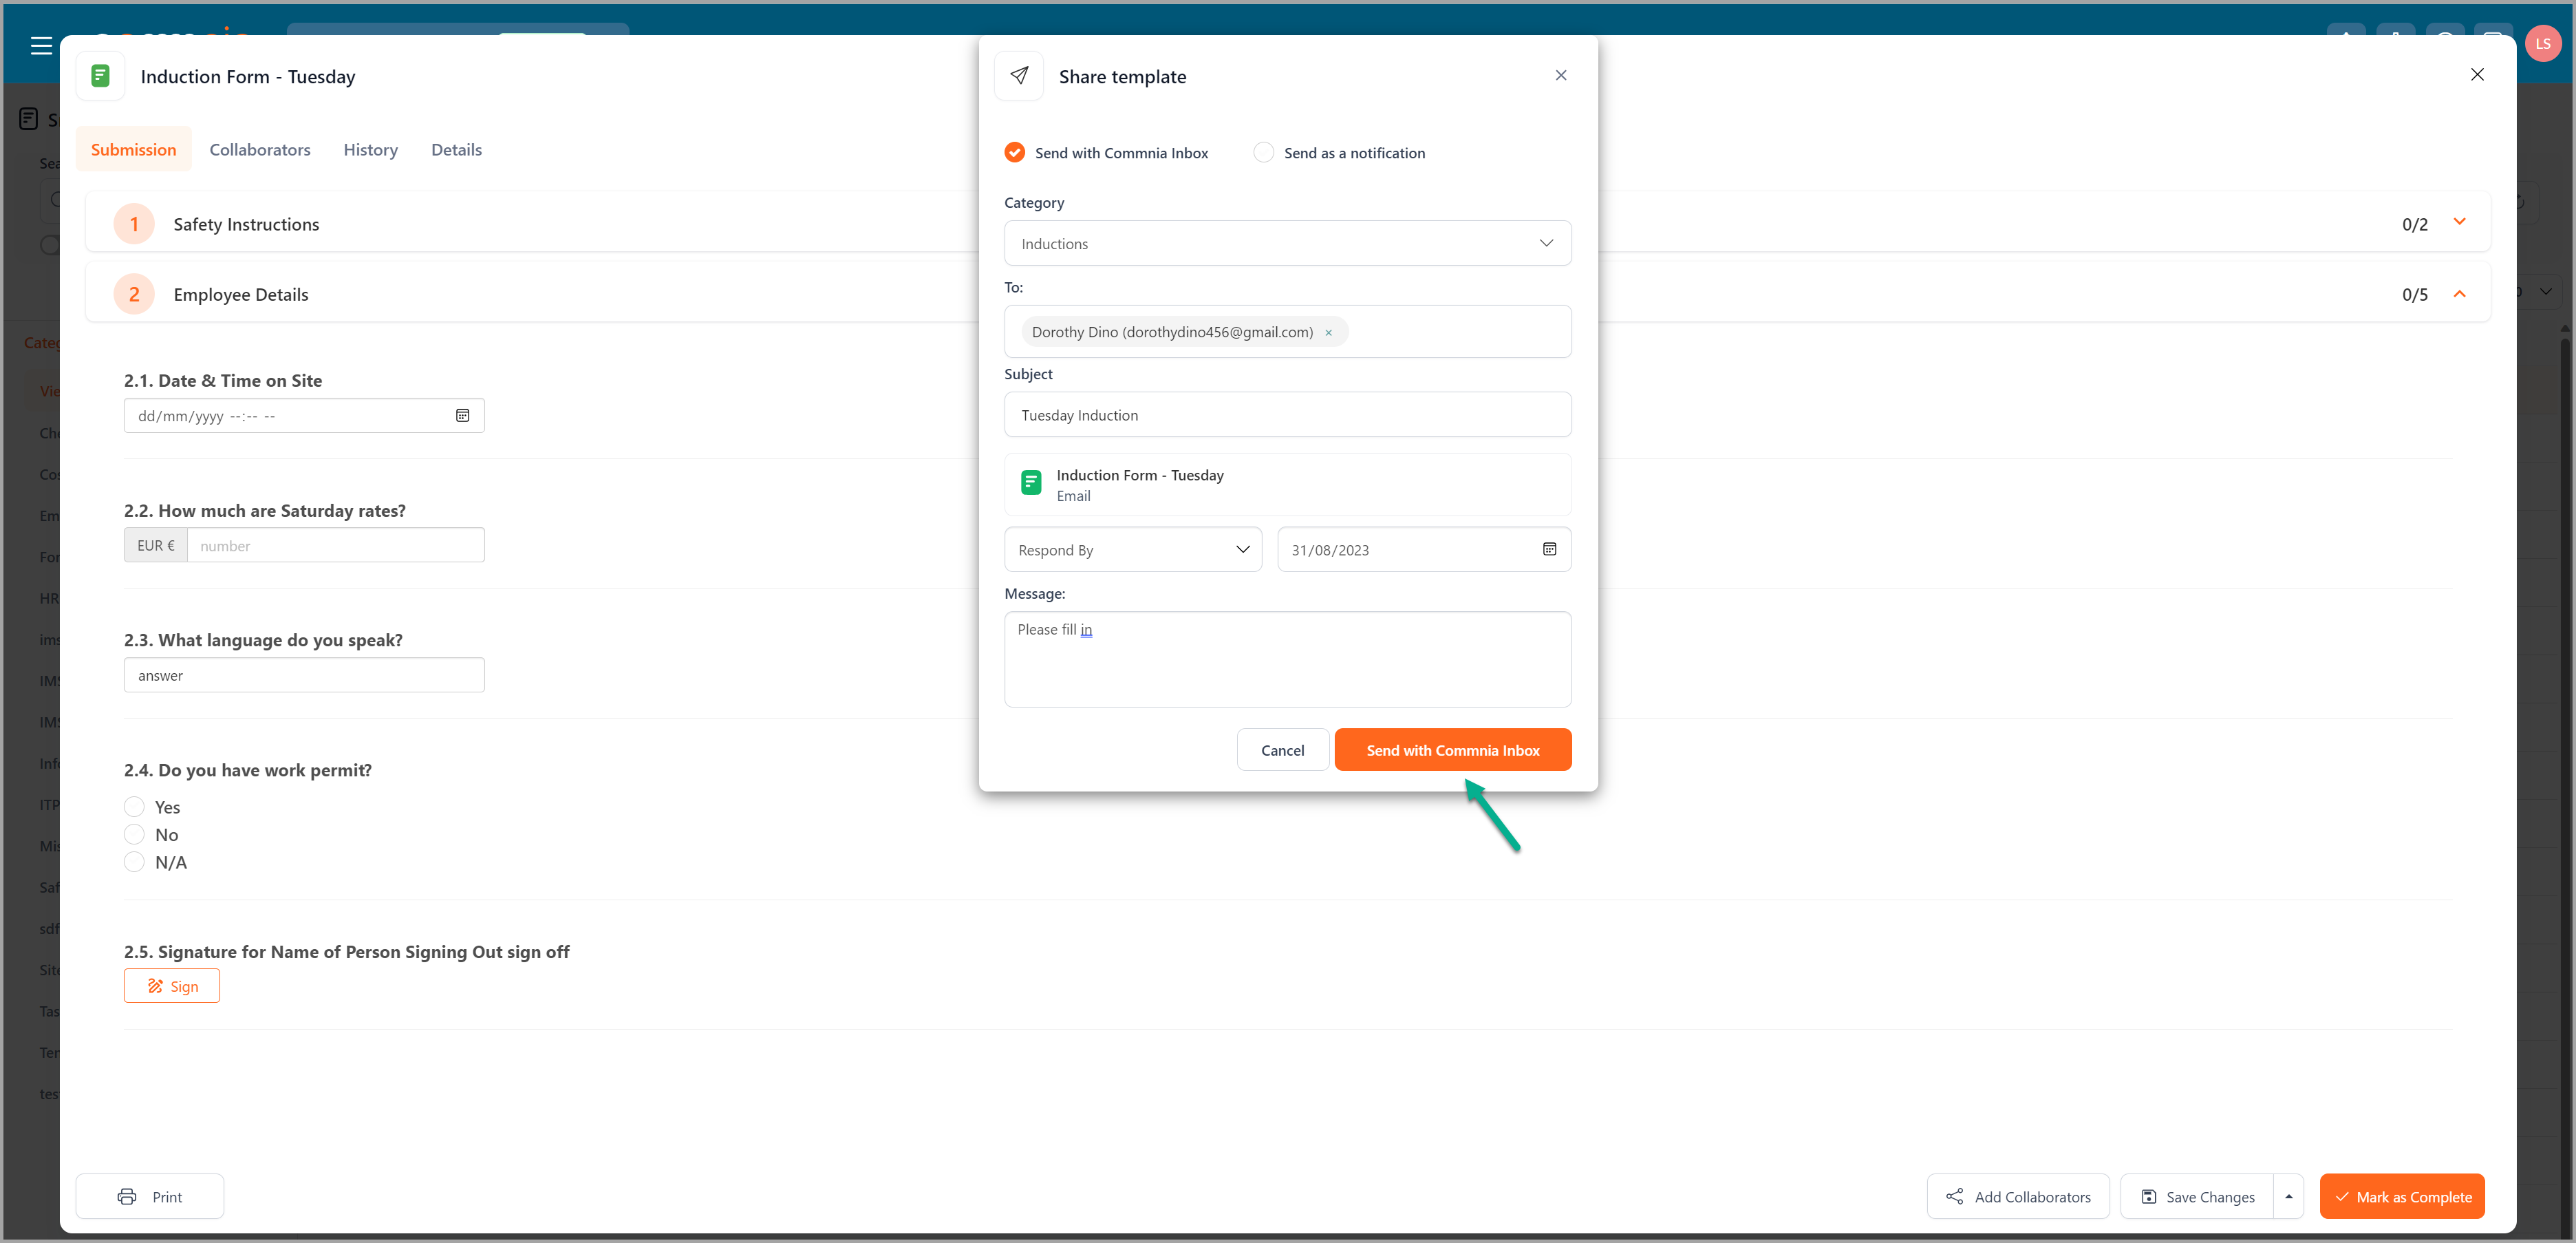Click the Print button
The image size is (2576, 1243).
click(150, 1196)
